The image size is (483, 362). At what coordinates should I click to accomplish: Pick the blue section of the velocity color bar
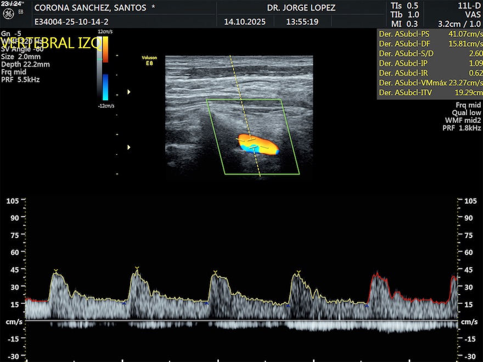[x=105, y=87]
